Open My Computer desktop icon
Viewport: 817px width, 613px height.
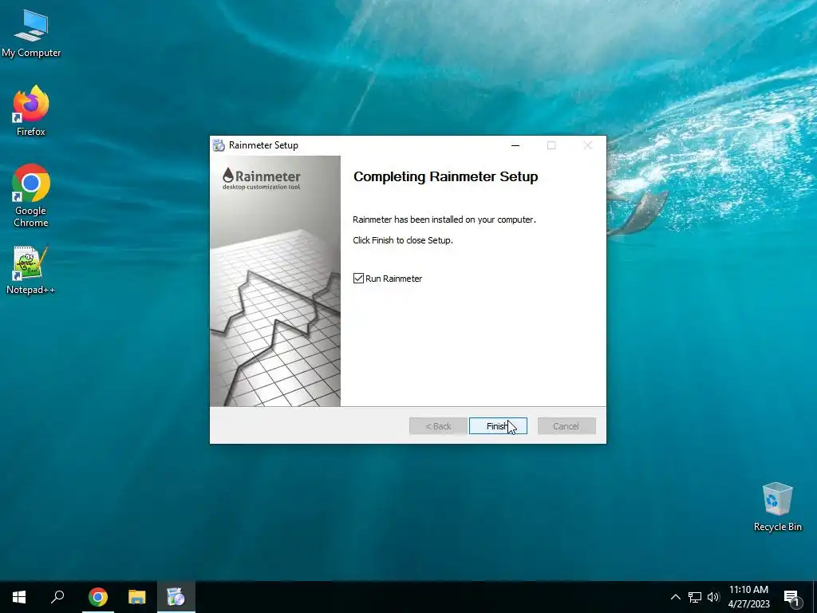[31, 34]
